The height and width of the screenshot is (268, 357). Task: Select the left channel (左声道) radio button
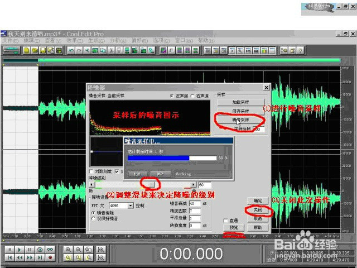172,96
